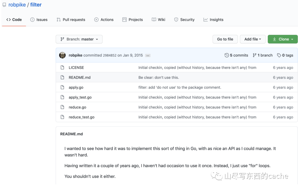
Task: Open the LICENSE file
Action: (76, 68)
